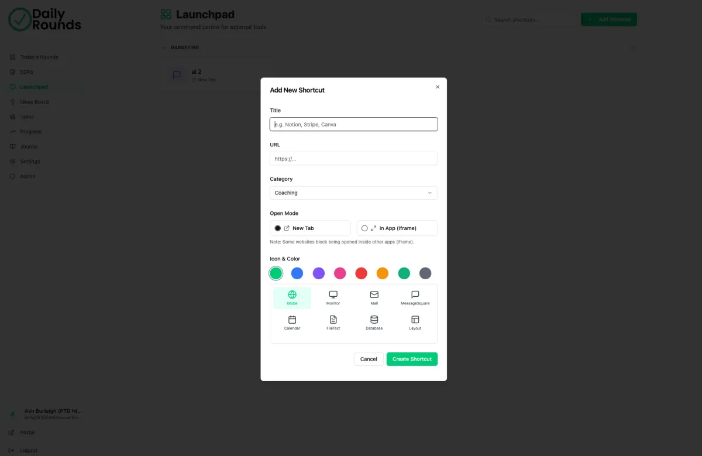Viewport: 702px width, 456px height.
Task: Click the Cancel button
Action: tap(369, 359)
